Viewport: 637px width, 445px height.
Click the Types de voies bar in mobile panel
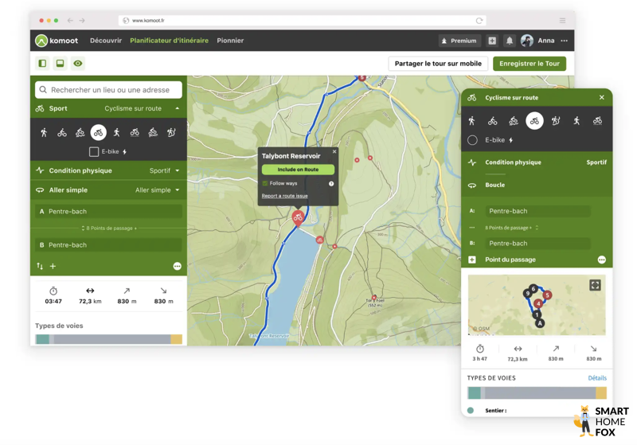pyautogui.click(x=537, y=392)
